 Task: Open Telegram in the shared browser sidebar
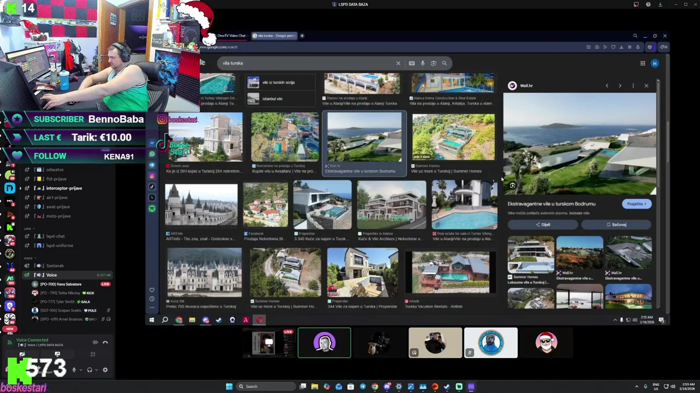pos(152,165)
